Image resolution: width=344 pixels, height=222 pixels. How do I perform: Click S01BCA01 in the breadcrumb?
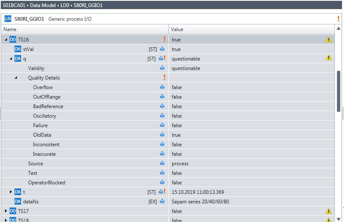tap(14, 5)
